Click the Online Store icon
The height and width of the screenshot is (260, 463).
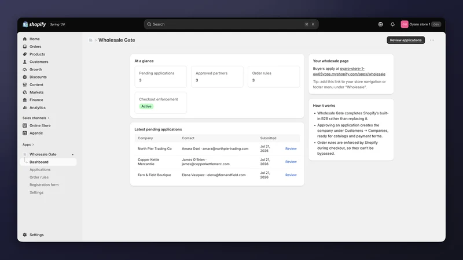[x=25, y=125]
